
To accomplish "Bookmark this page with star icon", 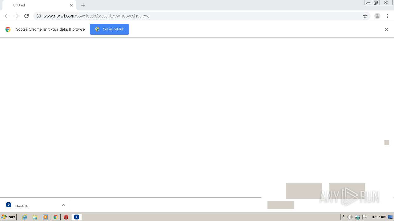I will [365, 16].
